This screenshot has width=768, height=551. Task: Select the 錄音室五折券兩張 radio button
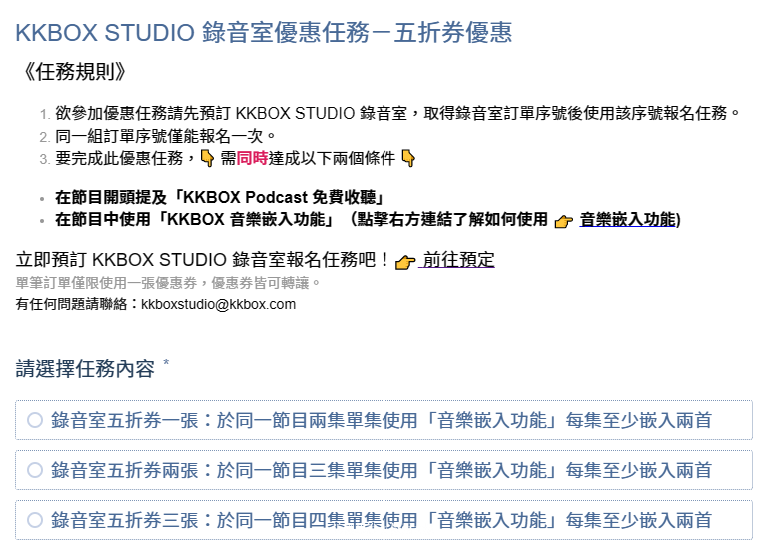click(x=35, y=470)
